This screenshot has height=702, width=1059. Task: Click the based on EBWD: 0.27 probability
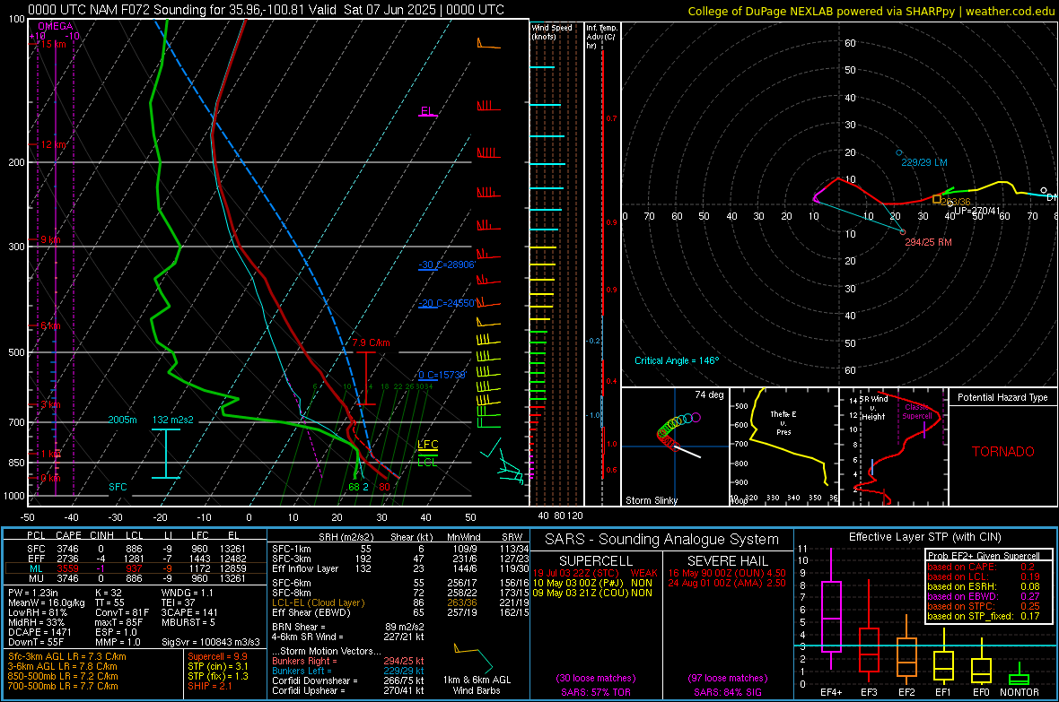click(x=984, y=596)
